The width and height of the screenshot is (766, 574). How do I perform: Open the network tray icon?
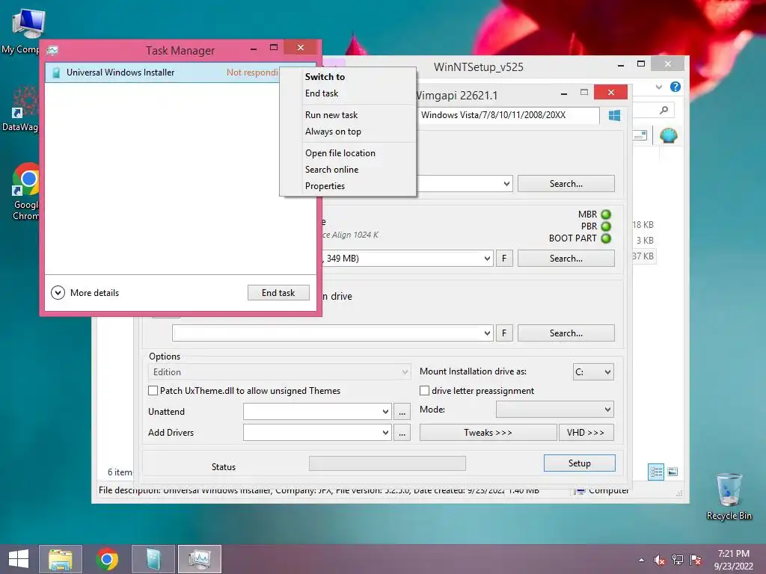678,560
